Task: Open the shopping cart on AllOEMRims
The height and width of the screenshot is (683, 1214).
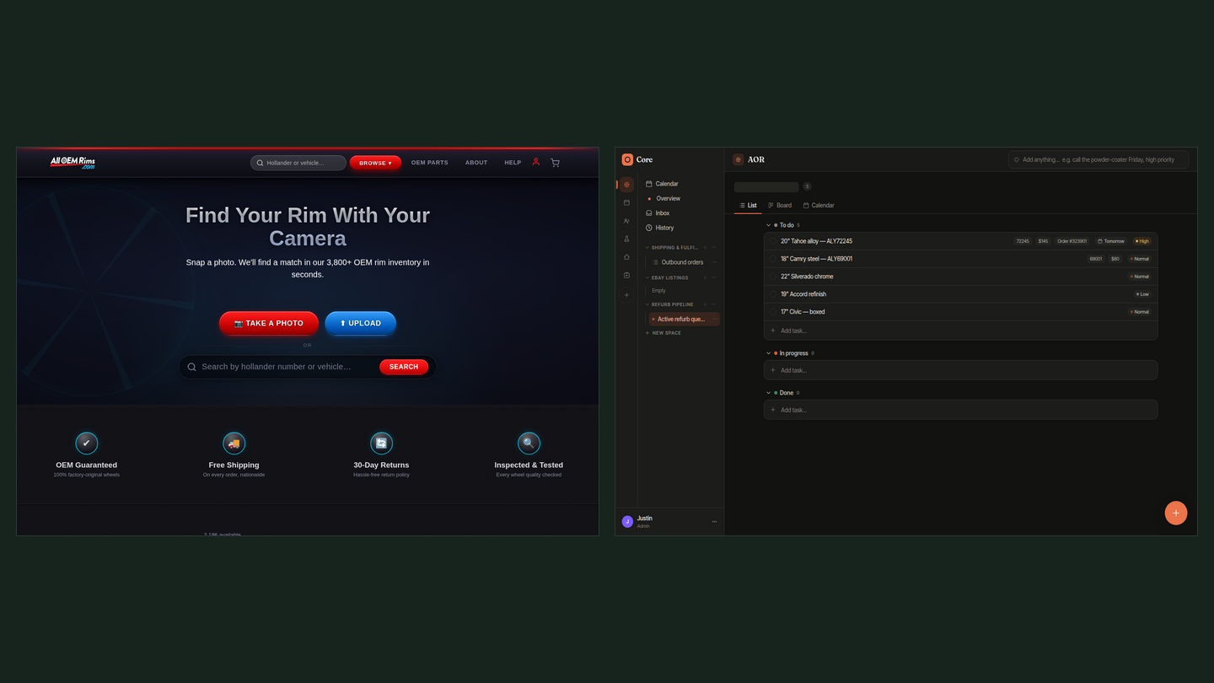Action: pos(555,163)
